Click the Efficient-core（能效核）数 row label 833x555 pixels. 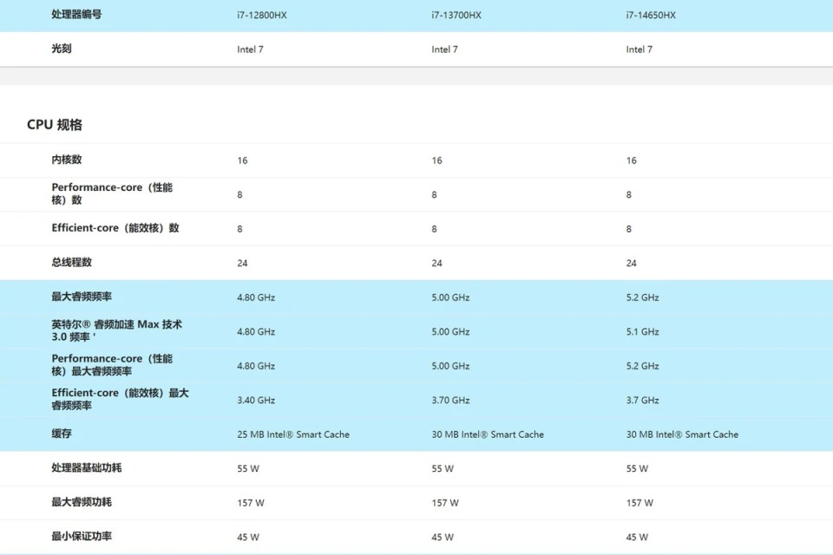point(115,228)
